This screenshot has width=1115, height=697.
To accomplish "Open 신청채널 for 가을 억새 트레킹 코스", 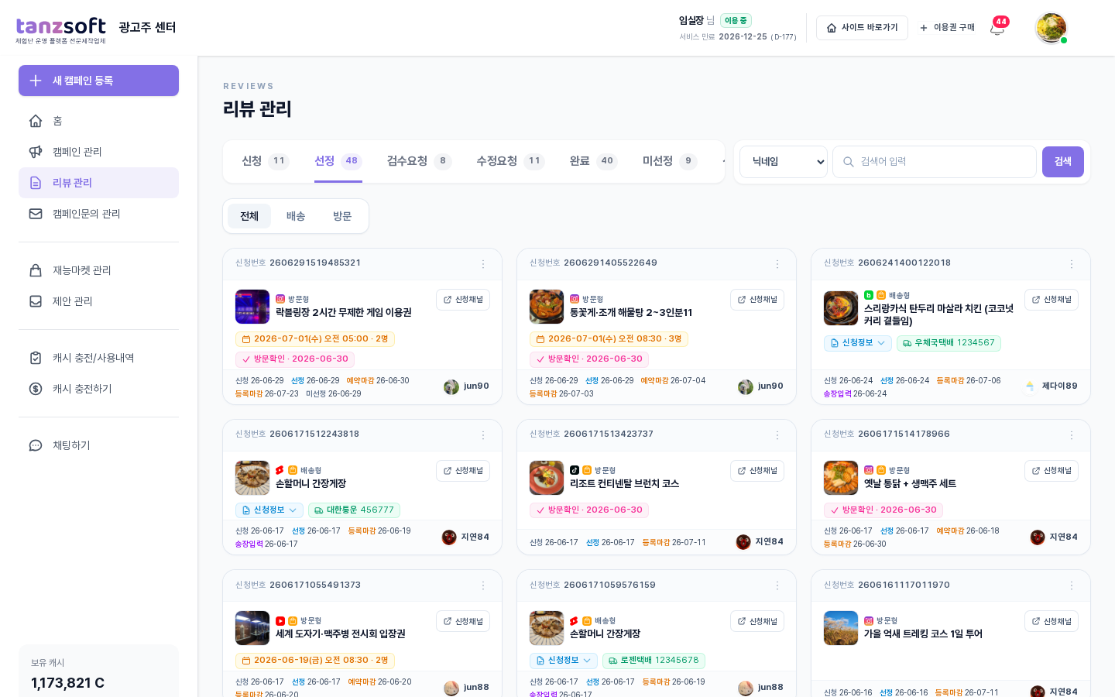I will click(x=1052, y=621).
